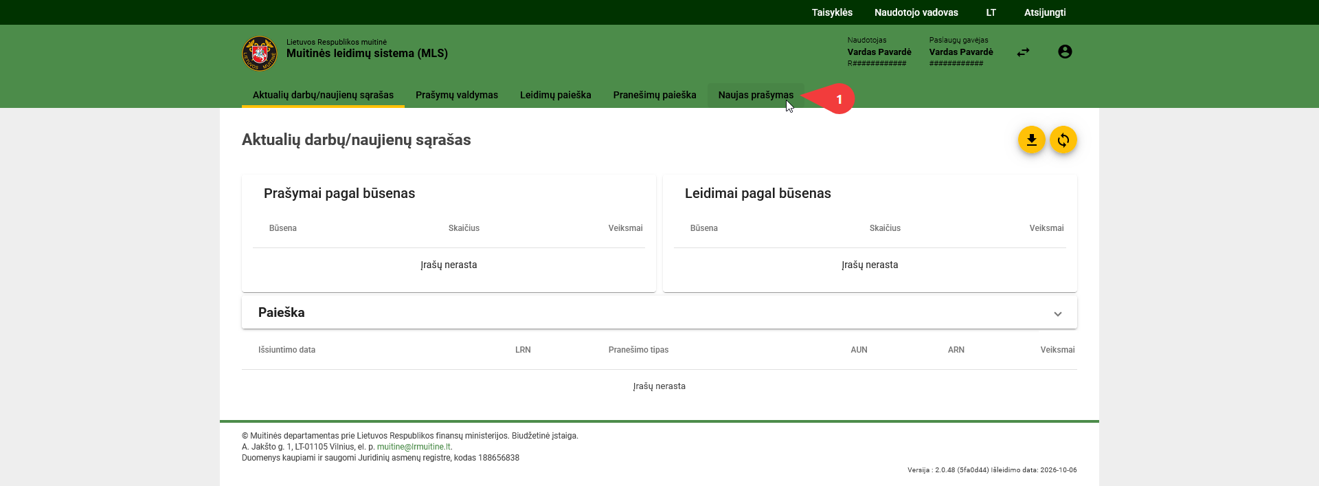The width and height of the screenshot is (1319, 486).
Task: Click the Naudotojas name Vardas Pavardė
Action: click(879, 52)
